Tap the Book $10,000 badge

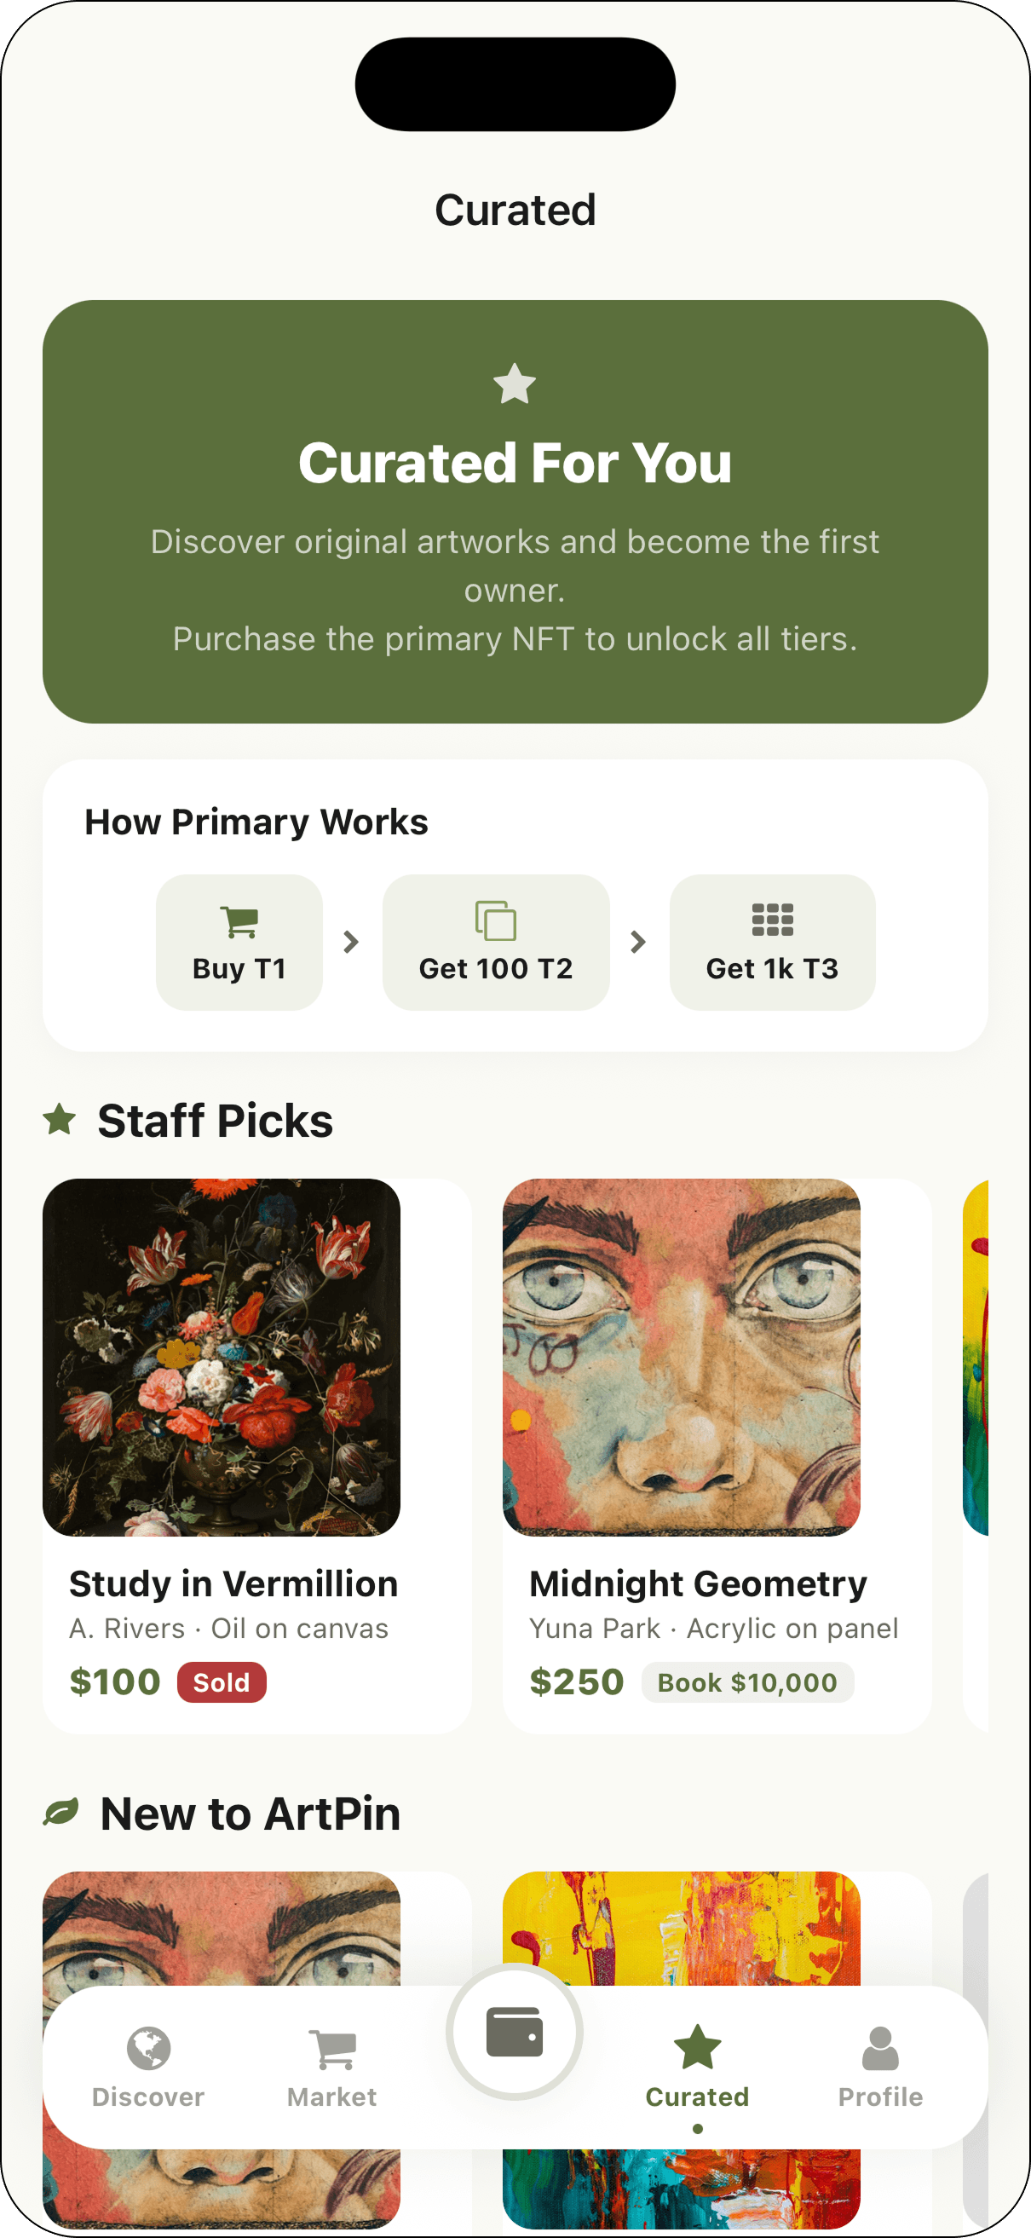[747, 1683]
